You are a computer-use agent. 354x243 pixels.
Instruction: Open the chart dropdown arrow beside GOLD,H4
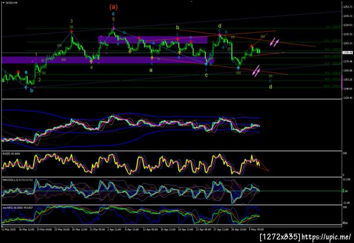[x=4, y=3]
